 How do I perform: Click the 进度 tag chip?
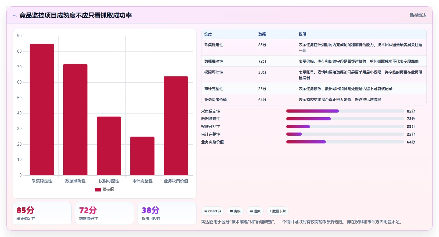click(255, 211)
